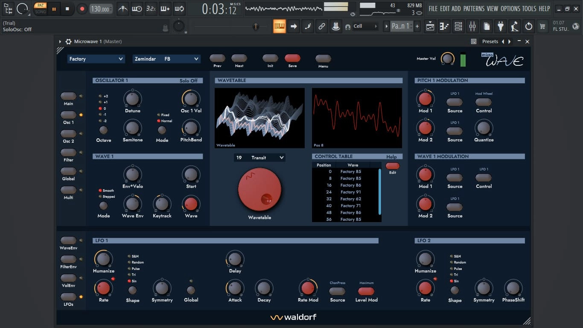The height and width of the screenshot is (328, 583).
Task: Toggle step editing arrow icon
Action: [294, 26]
